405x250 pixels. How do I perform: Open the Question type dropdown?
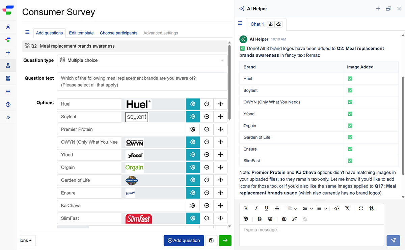(142, 60)
